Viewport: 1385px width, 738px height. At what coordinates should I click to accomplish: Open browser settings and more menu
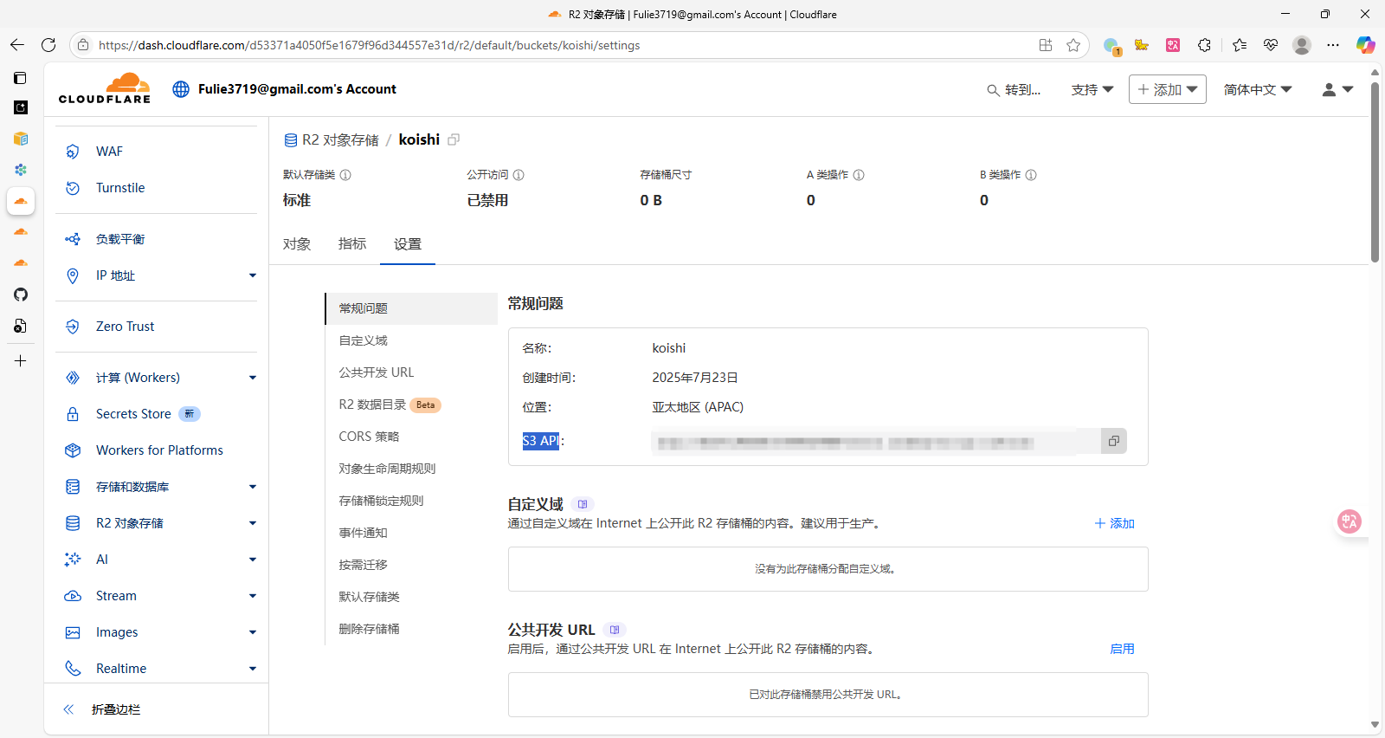coord(1333,45)
